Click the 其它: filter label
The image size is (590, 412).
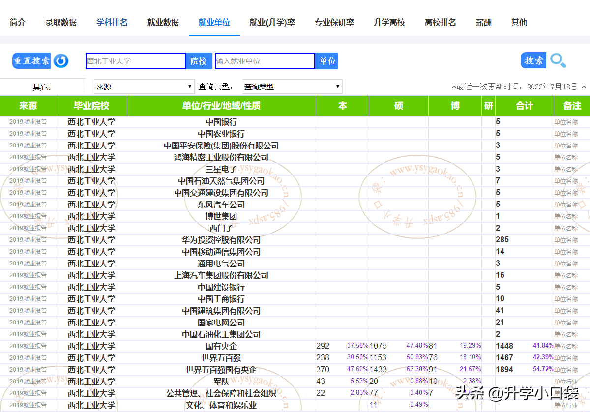(42, 88)
